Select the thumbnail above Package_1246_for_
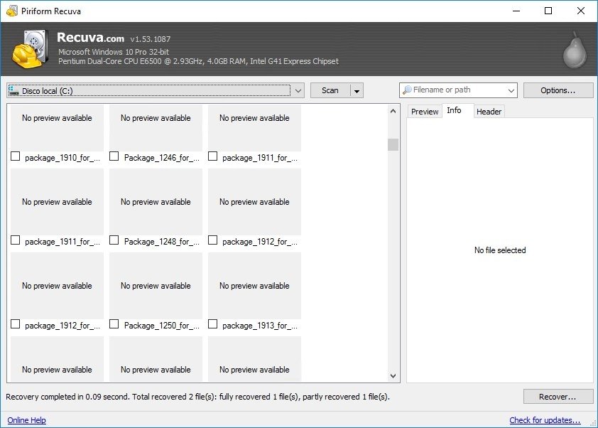Viewport: 598px width, 428px height. (x=156, y=128)
